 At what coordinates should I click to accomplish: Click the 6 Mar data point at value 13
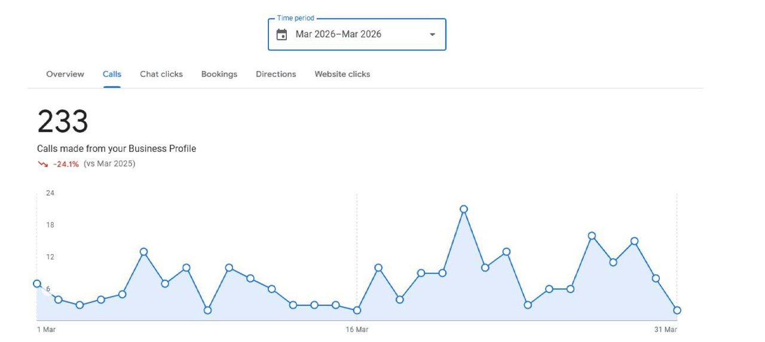143,252
